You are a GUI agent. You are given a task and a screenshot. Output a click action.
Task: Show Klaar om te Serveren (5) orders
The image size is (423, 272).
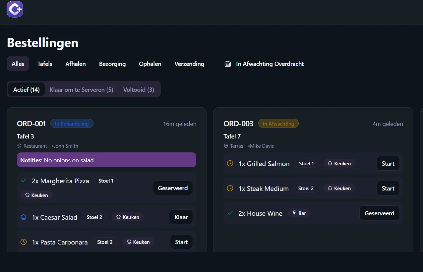pos(82,89)
